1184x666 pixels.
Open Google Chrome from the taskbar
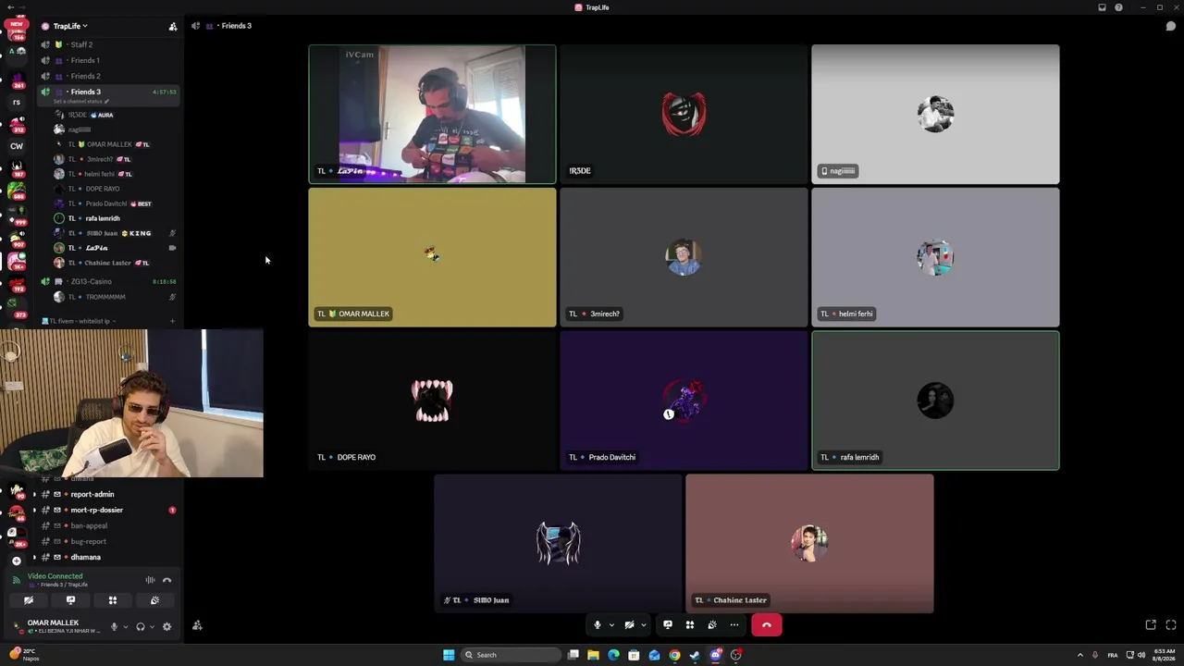(x=674, y=655)
